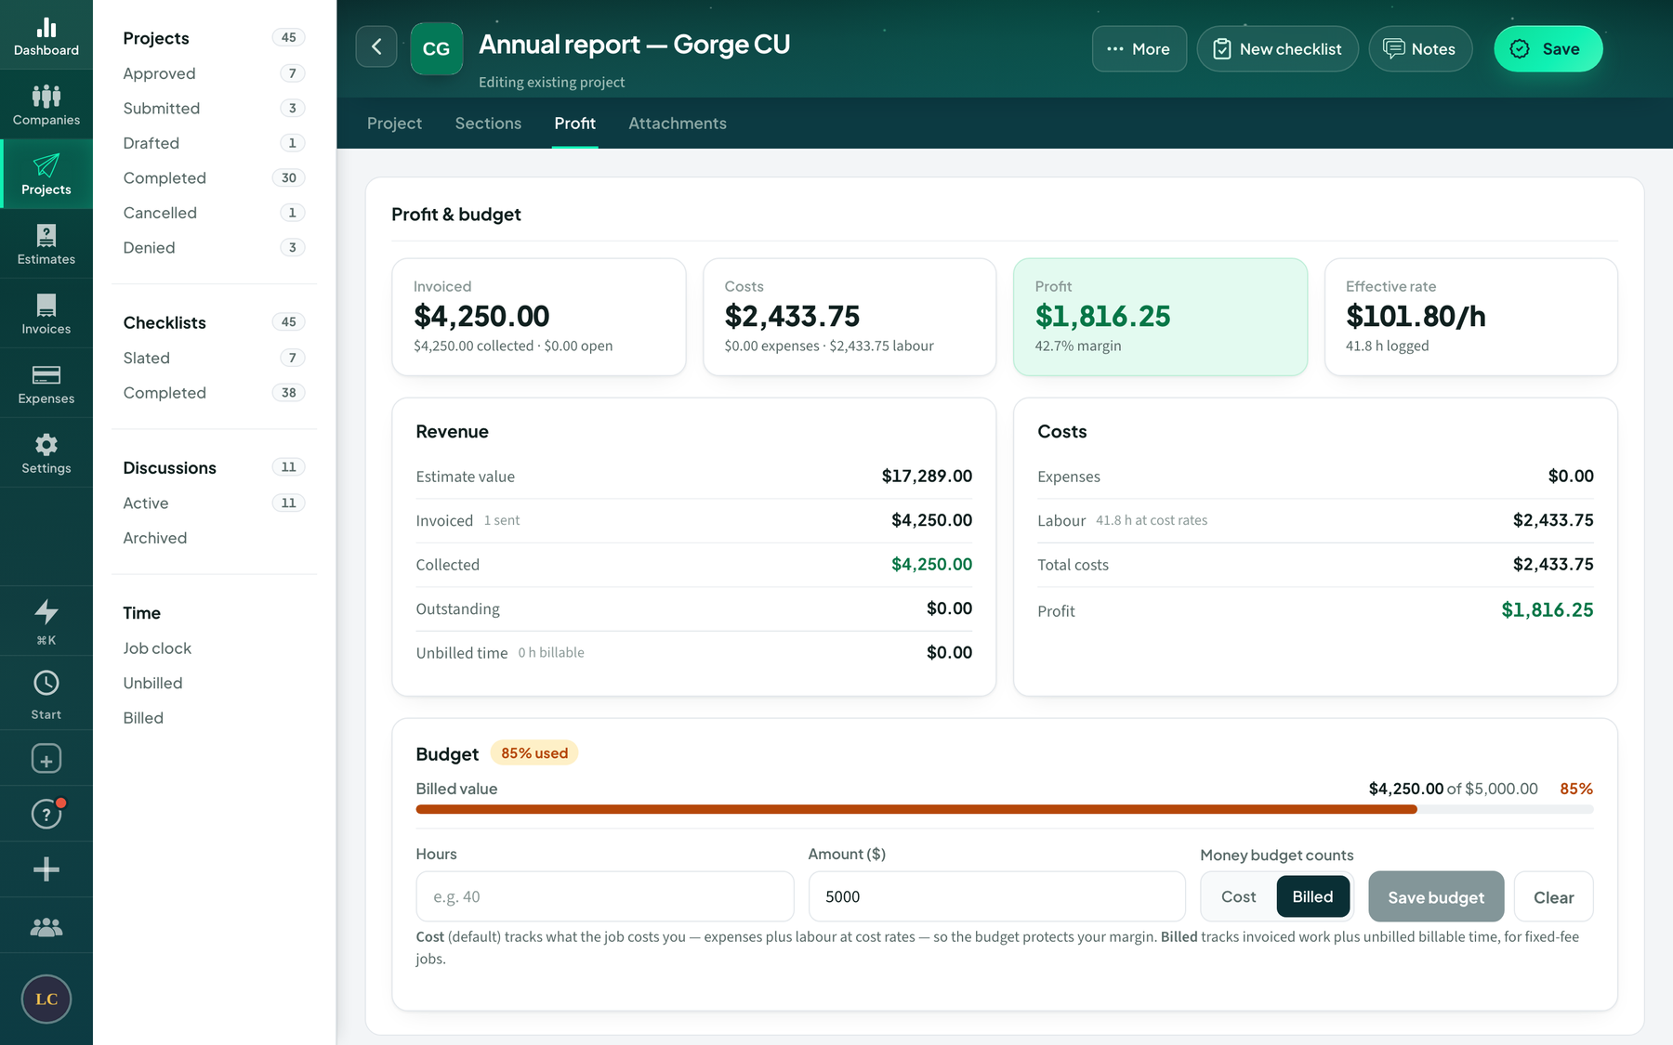Select Cost for money budget counts
Screen dimensions: 1673x1045
[1238, 896]
